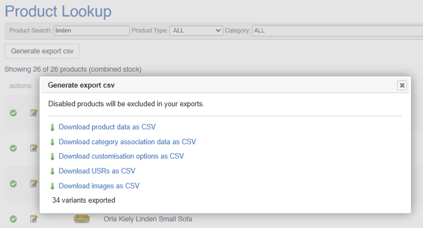This screenshot has height=228, width=423.
Task: Download customisation options as CSV
Action: click(x=121, y=156)
